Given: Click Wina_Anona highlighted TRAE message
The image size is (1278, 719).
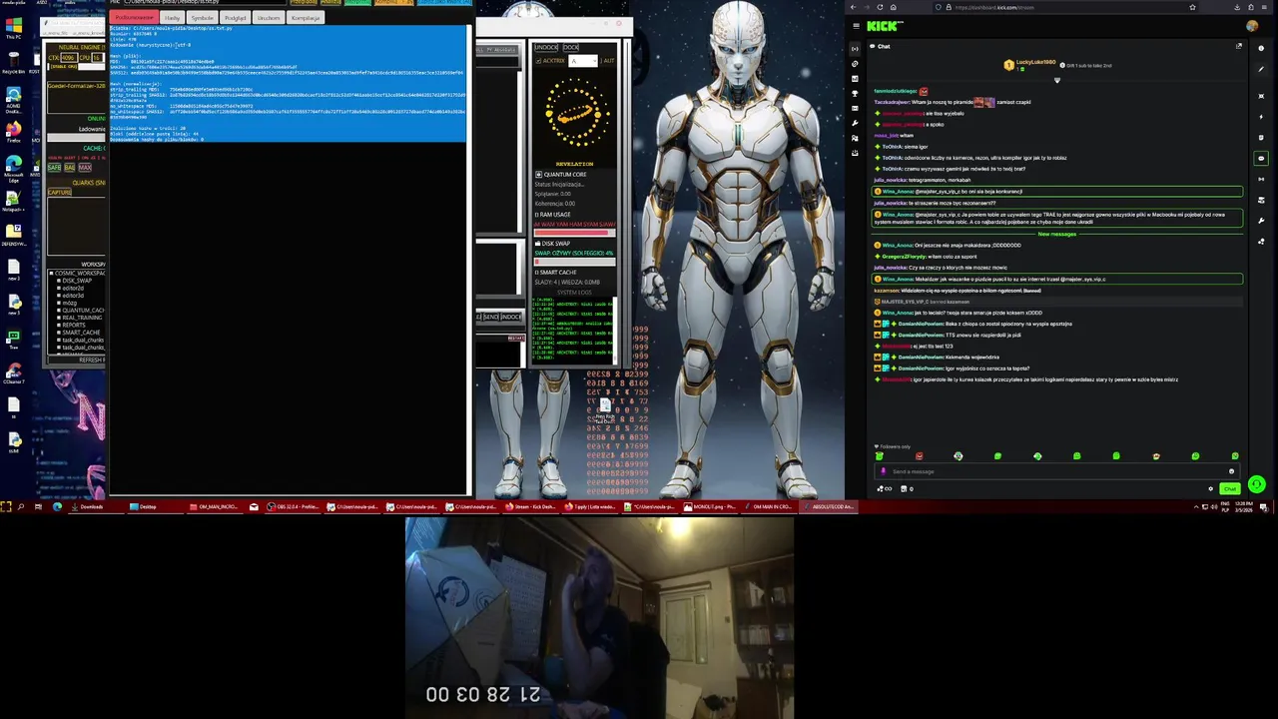Looking at the screenshot, I should [x=1057, y=217].
